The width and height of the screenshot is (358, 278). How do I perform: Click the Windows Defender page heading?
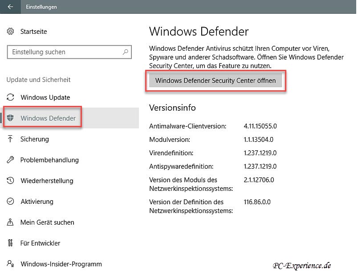(x=199, y=32)
